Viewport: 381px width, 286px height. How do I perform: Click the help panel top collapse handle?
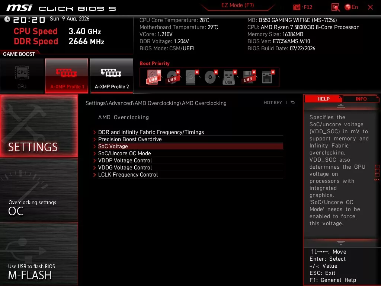[341, 105]
